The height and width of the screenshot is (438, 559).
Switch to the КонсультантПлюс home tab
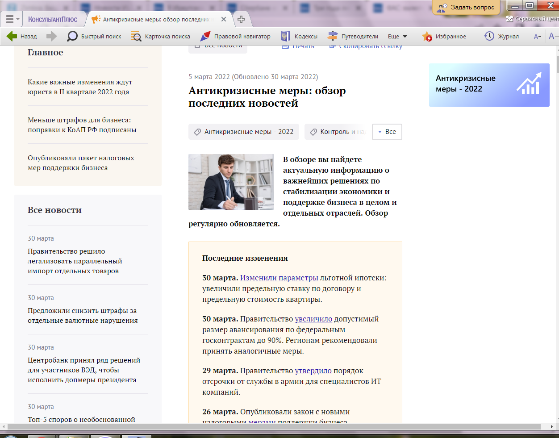[x=53, y=19]
